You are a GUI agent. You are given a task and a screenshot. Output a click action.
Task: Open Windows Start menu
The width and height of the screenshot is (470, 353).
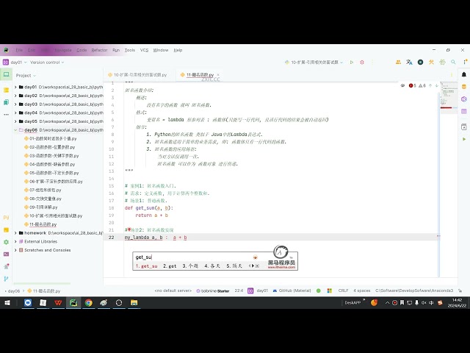7,302
